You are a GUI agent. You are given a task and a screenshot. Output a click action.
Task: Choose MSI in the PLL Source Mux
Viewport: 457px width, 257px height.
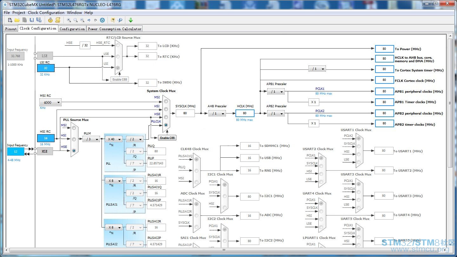tap(74, 128)
